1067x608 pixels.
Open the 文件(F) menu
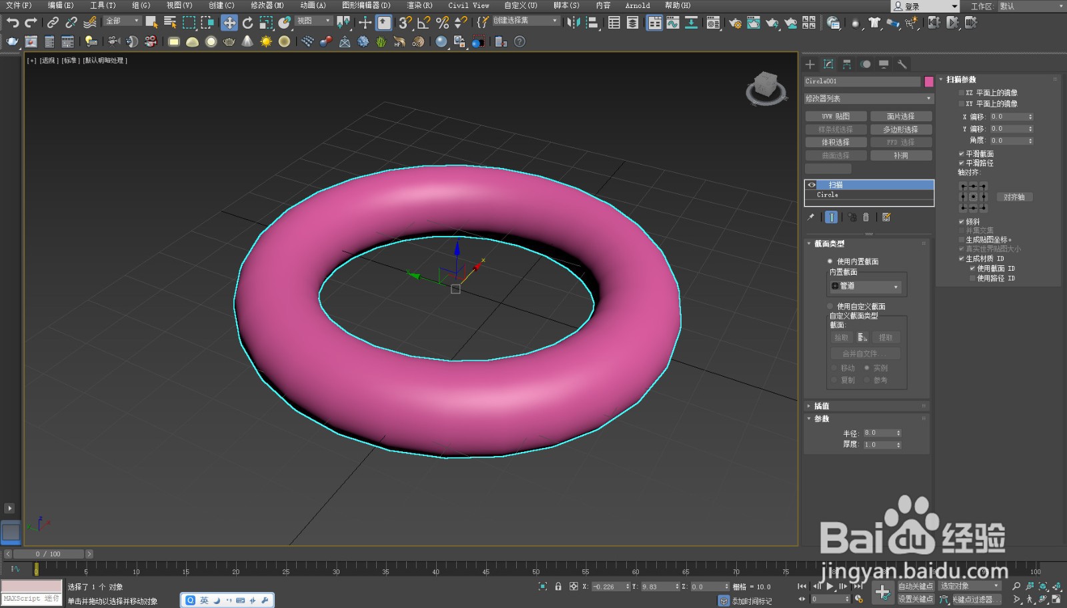tap(19, 5)
